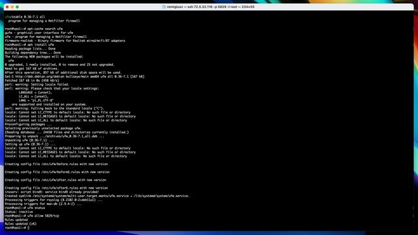Click 'The following NEW packages will be installed'

(x=44, y=57)
